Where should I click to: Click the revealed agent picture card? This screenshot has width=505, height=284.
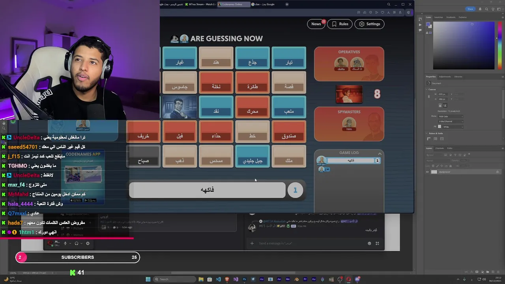point(180,107)
